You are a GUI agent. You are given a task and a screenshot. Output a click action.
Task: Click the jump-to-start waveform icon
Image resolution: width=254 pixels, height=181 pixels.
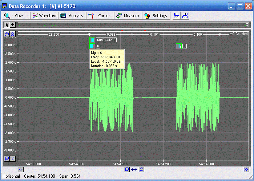click(x=176, y=16)
